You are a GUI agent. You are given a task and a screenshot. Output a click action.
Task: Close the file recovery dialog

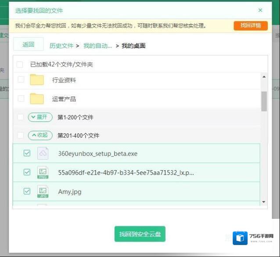point(260,10)
